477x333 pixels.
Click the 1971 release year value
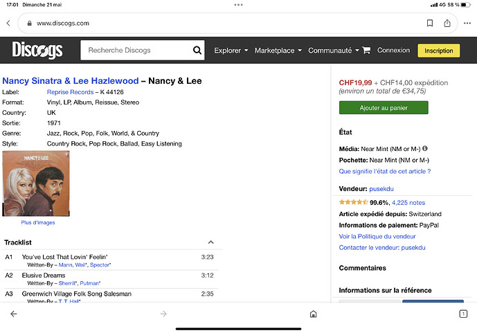54,123
